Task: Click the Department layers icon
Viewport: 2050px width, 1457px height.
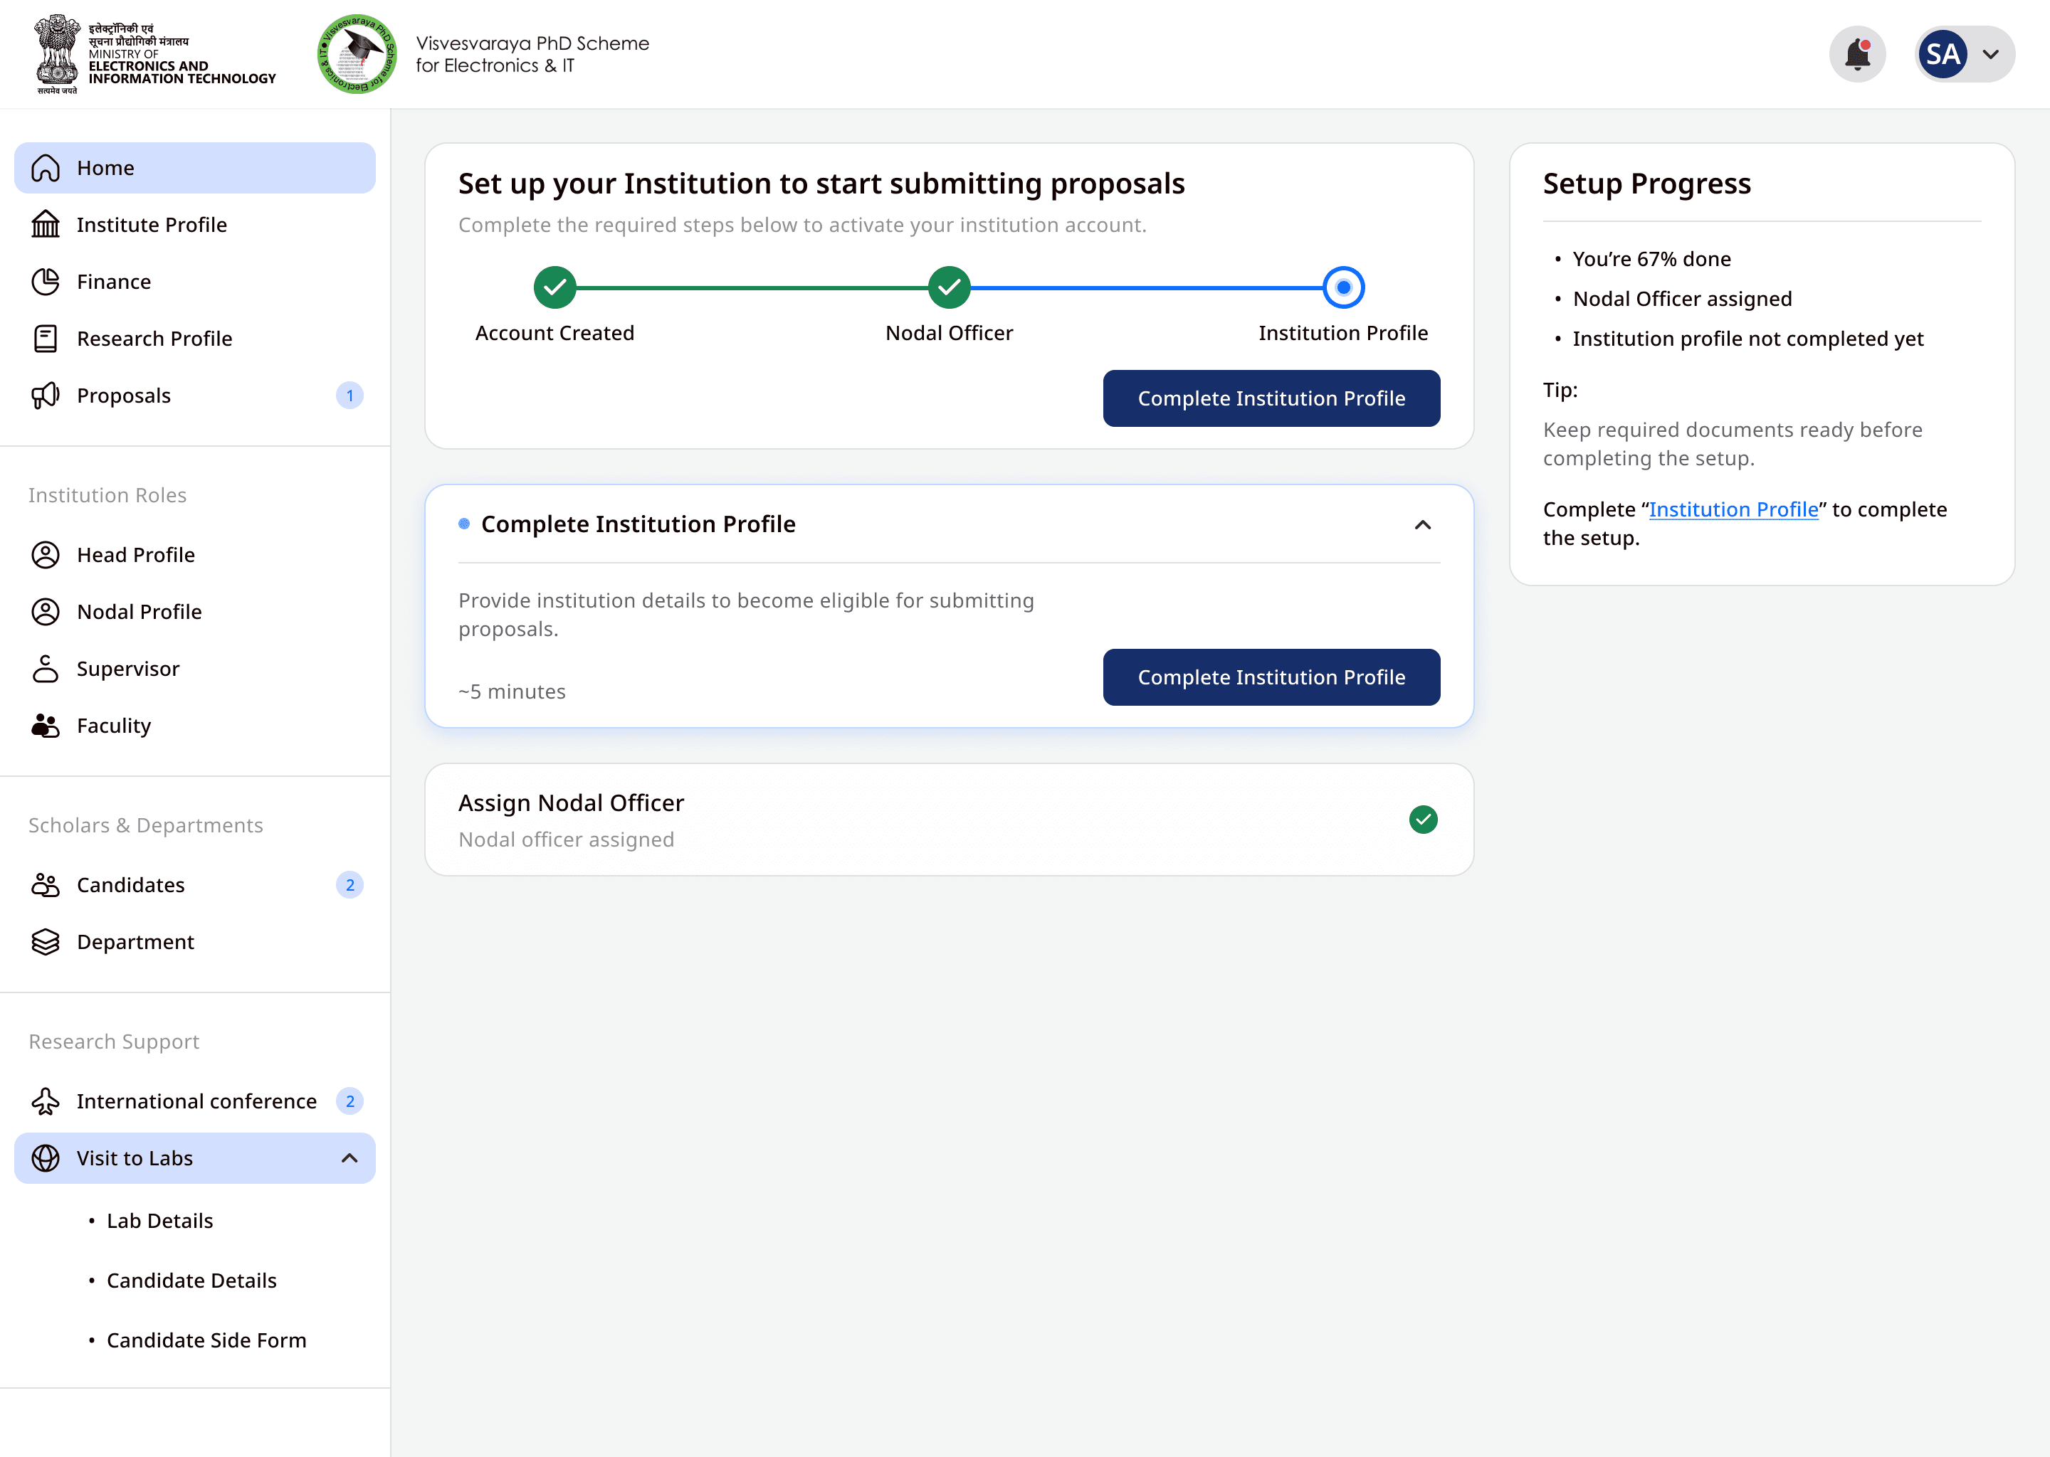Action: [x=46, y=942]
